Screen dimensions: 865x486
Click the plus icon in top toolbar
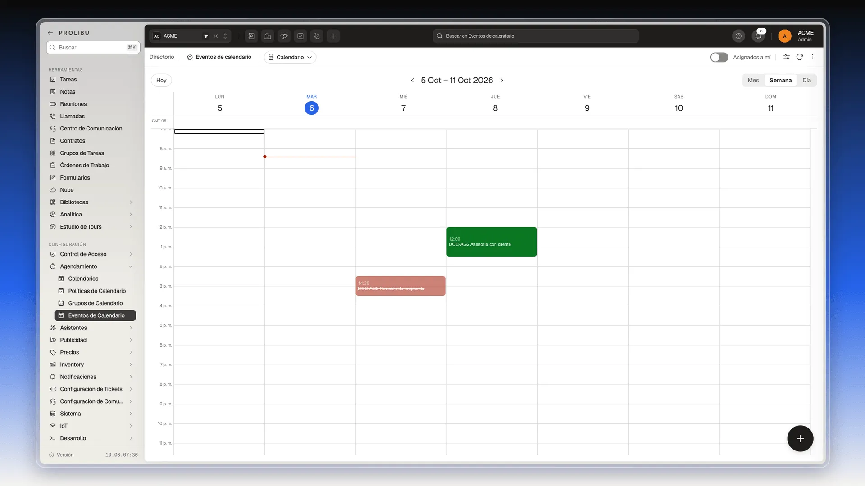tap(333, 36)
